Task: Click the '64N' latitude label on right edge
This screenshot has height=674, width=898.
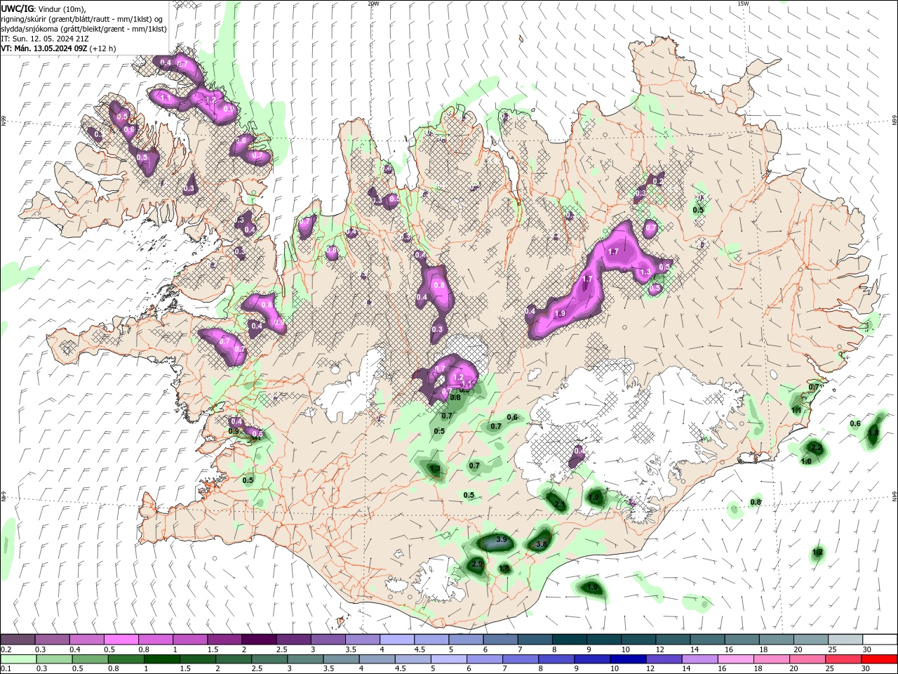Action: (x=894, y=496)
